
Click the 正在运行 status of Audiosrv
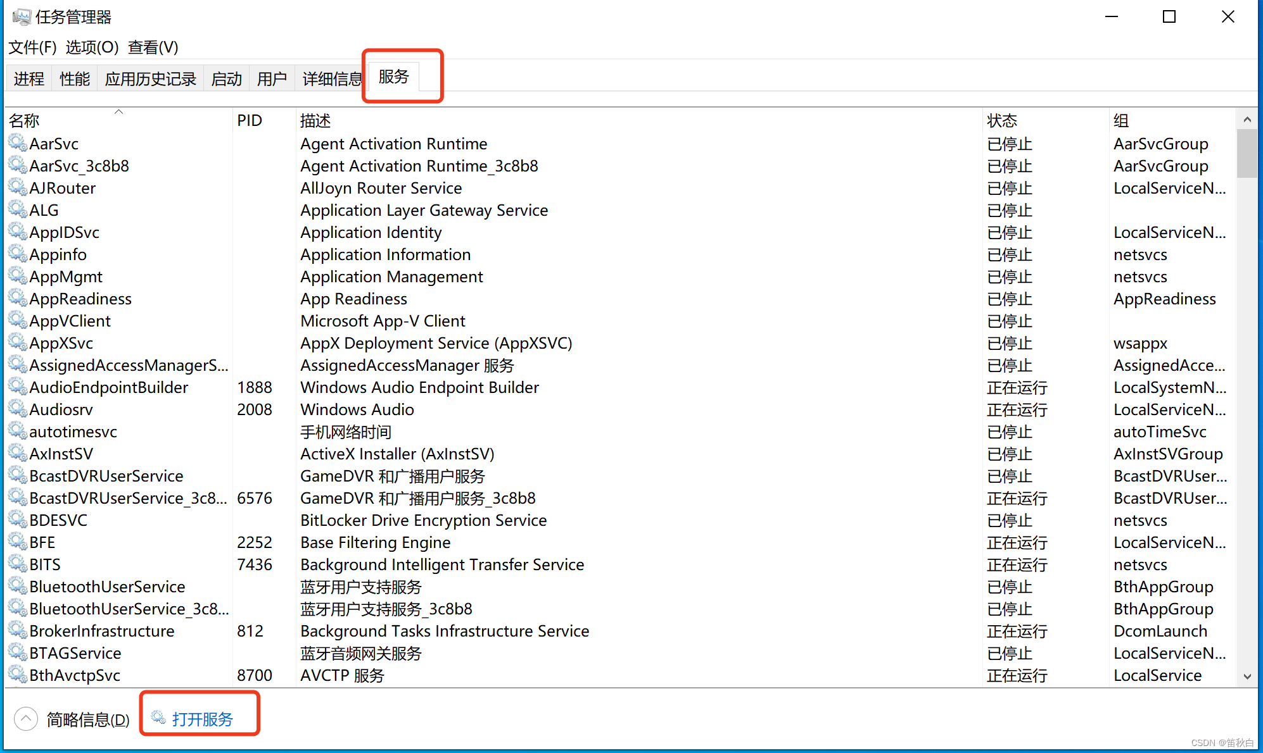pyautogui.click(x=1017, y=409)
